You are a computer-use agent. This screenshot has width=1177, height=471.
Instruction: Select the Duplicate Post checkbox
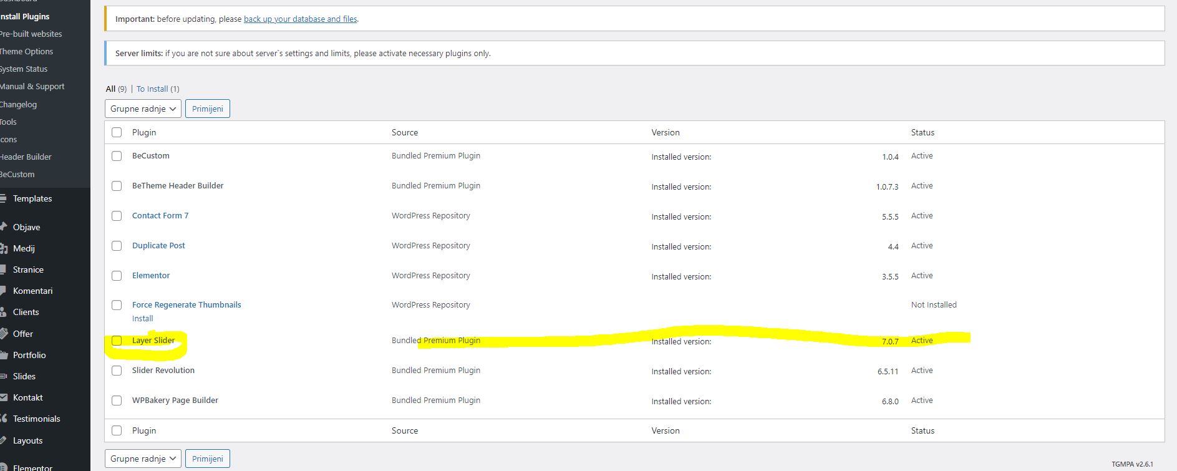117,246
